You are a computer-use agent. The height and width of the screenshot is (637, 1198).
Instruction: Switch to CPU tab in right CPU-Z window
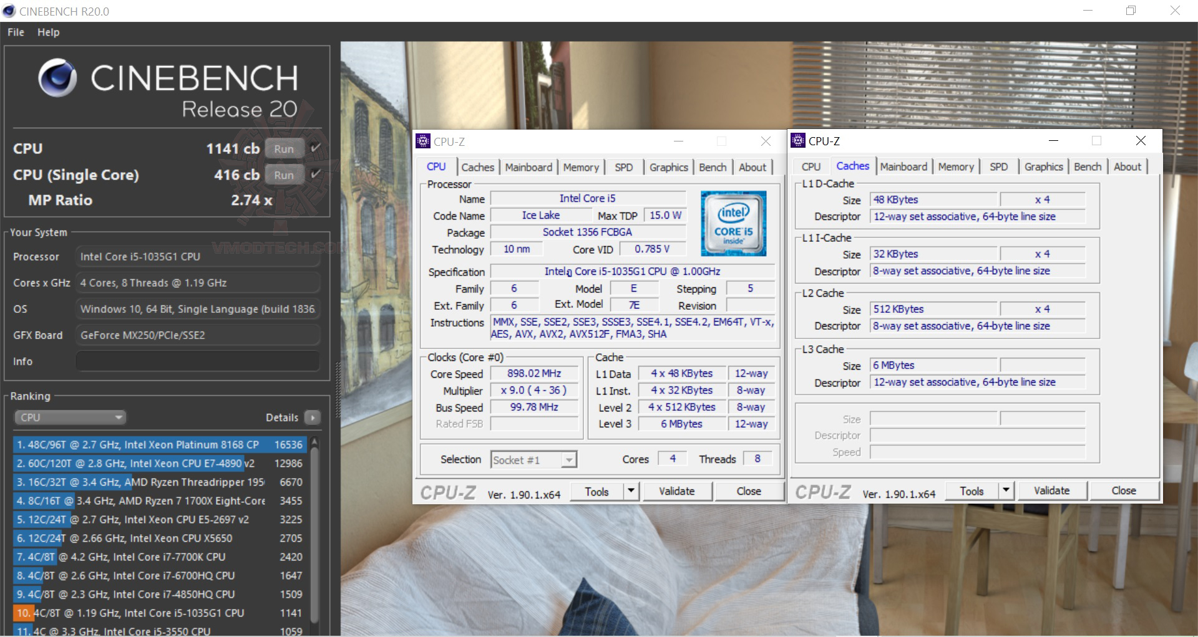pos(811,167)
